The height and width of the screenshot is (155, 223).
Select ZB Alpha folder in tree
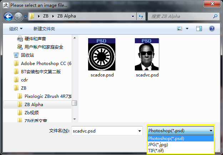pos(34,105)
